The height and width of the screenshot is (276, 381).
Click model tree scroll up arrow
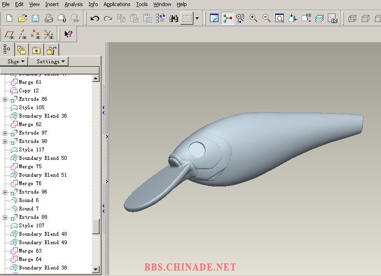[x=95, y=78]
